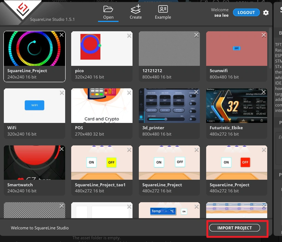Click the Open folder icon
This screenshot has width=282, height=242.
(x=108, y=9)
